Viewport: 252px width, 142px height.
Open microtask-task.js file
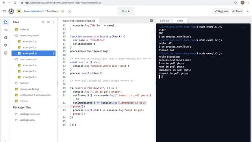tap(30, 89)
